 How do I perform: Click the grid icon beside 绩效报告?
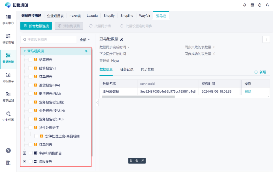(x=36, y=162)
